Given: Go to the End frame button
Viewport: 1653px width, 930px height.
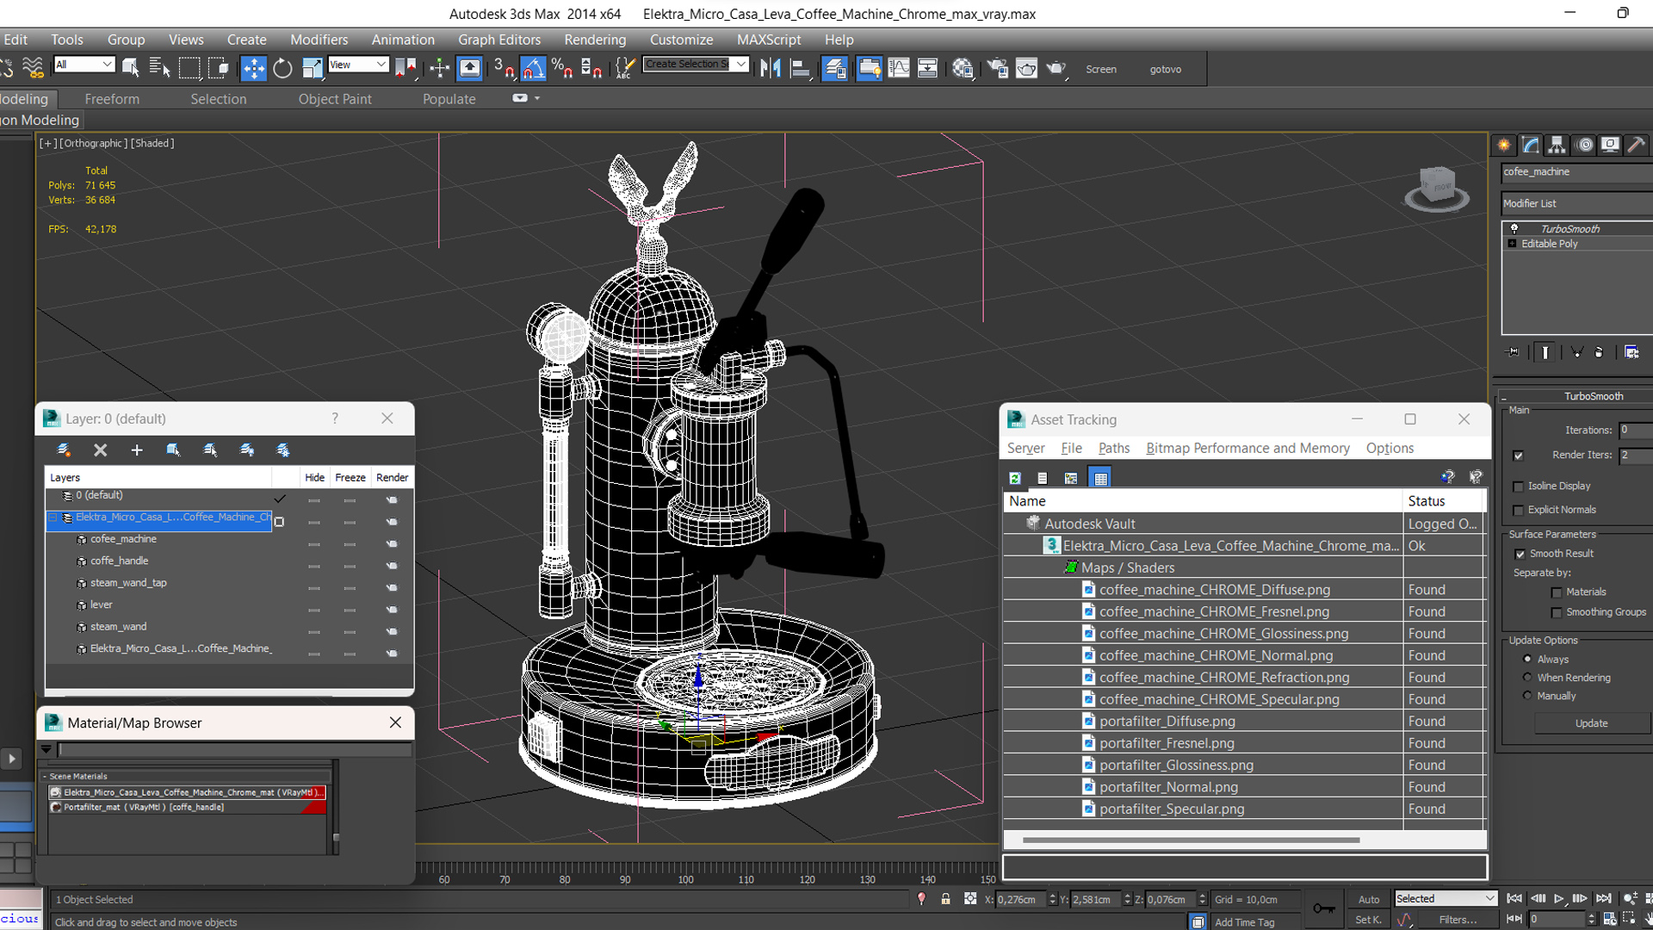Looking at the screenshot, I should [1603, 898].
